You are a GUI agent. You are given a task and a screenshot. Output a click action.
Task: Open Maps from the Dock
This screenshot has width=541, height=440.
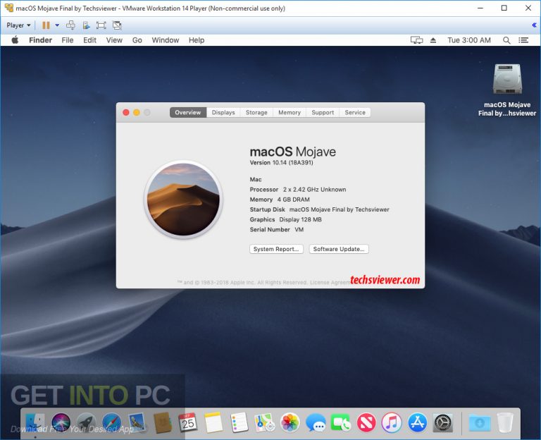265,422
